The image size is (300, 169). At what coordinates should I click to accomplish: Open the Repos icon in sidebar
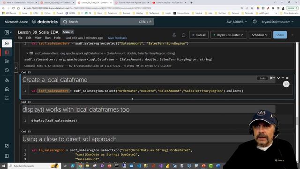pos(7,61)
